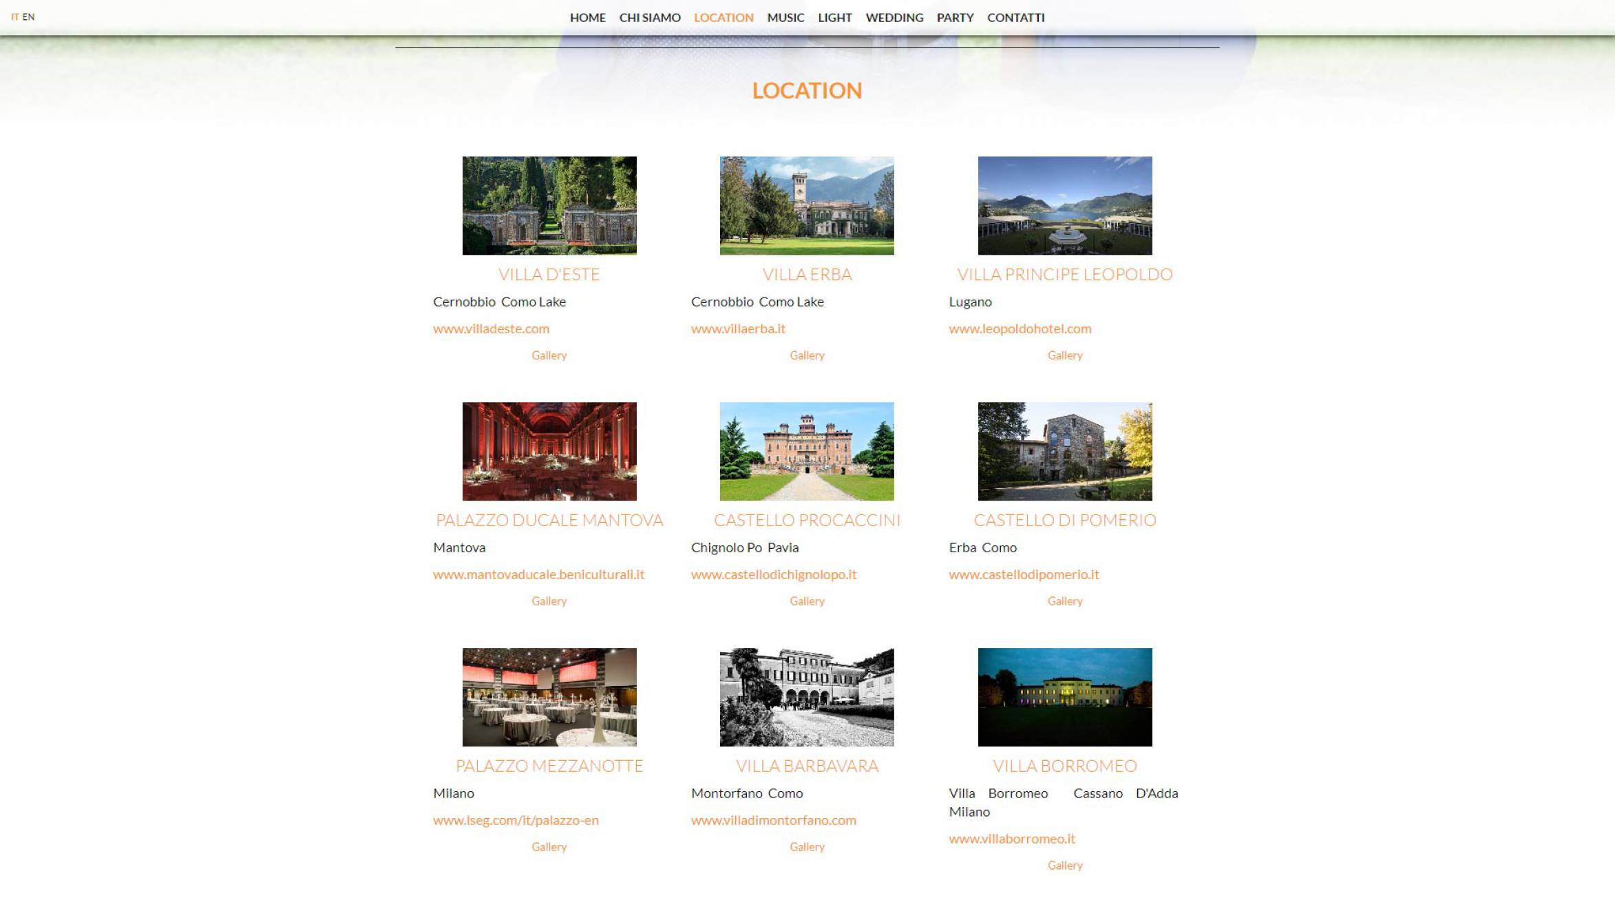Open the CONTATTI page
1615x909 pixels.
click(1015, 18)
